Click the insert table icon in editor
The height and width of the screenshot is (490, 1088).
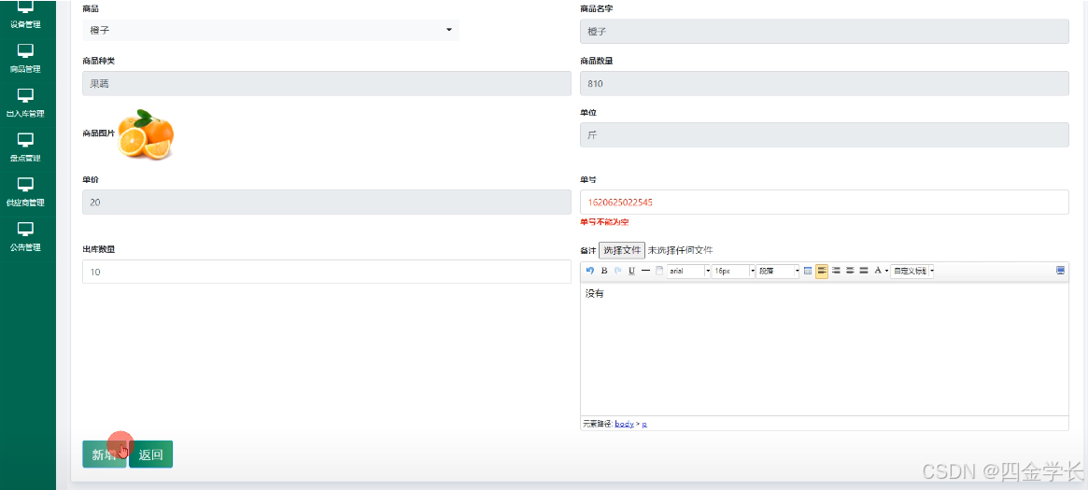pos(808,271)
